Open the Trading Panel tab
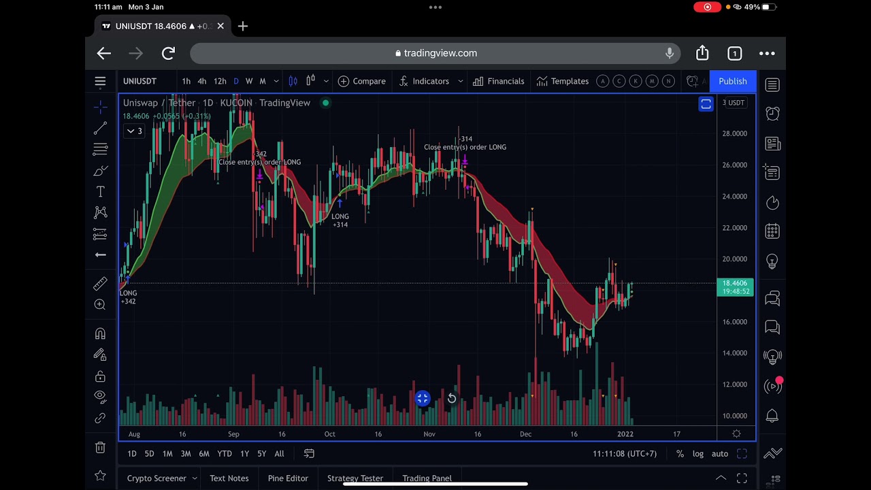This screenshot has height=490, width=871. click(427, 478)
